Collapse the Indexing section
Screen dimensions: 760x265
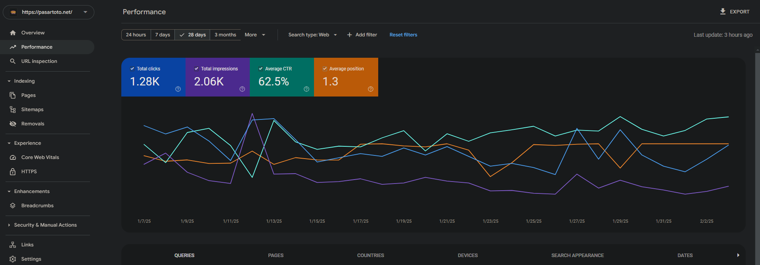9,81
